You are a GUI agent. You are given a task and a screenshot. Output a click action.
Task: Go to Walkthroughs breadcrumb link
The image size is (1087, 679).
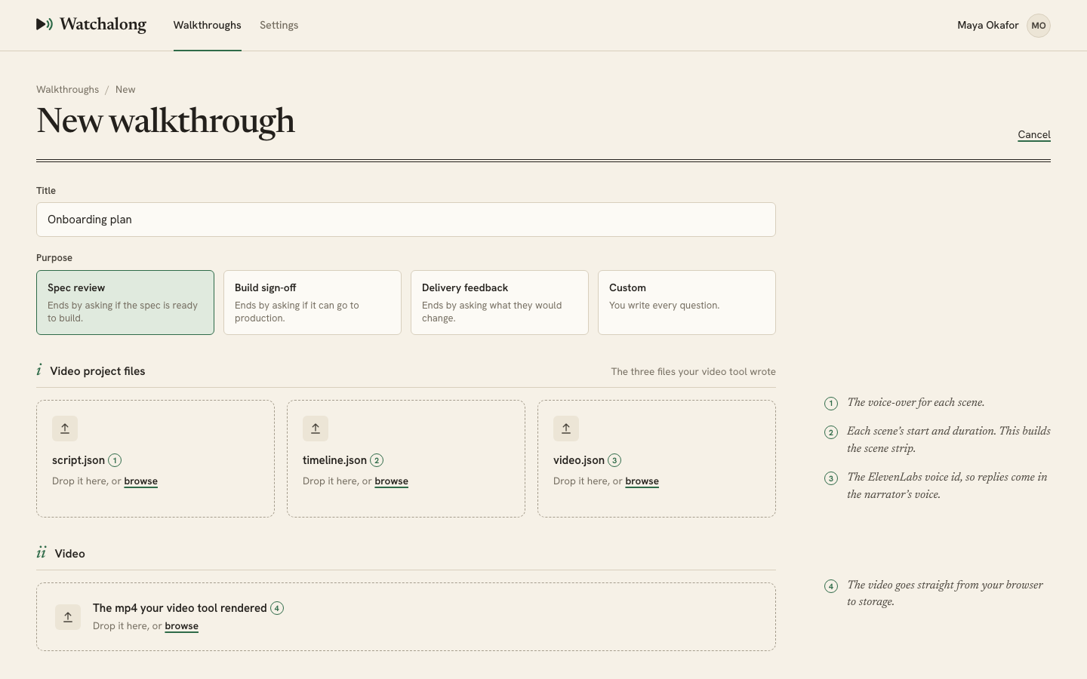click(67, 89)
